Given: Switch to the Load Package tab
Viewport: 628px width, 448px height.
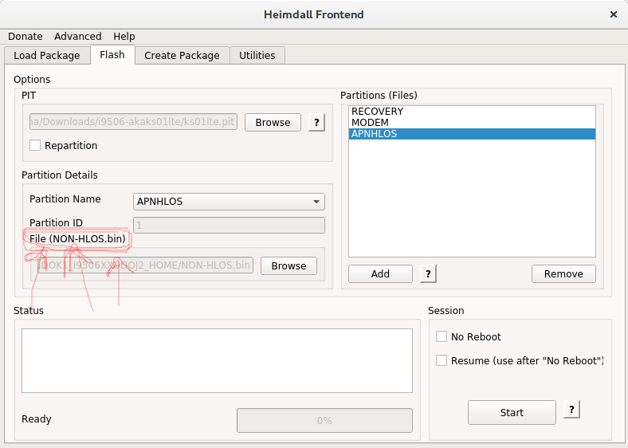Looking at the screenshot, I should pyautogui.click(x=47, y=55).
